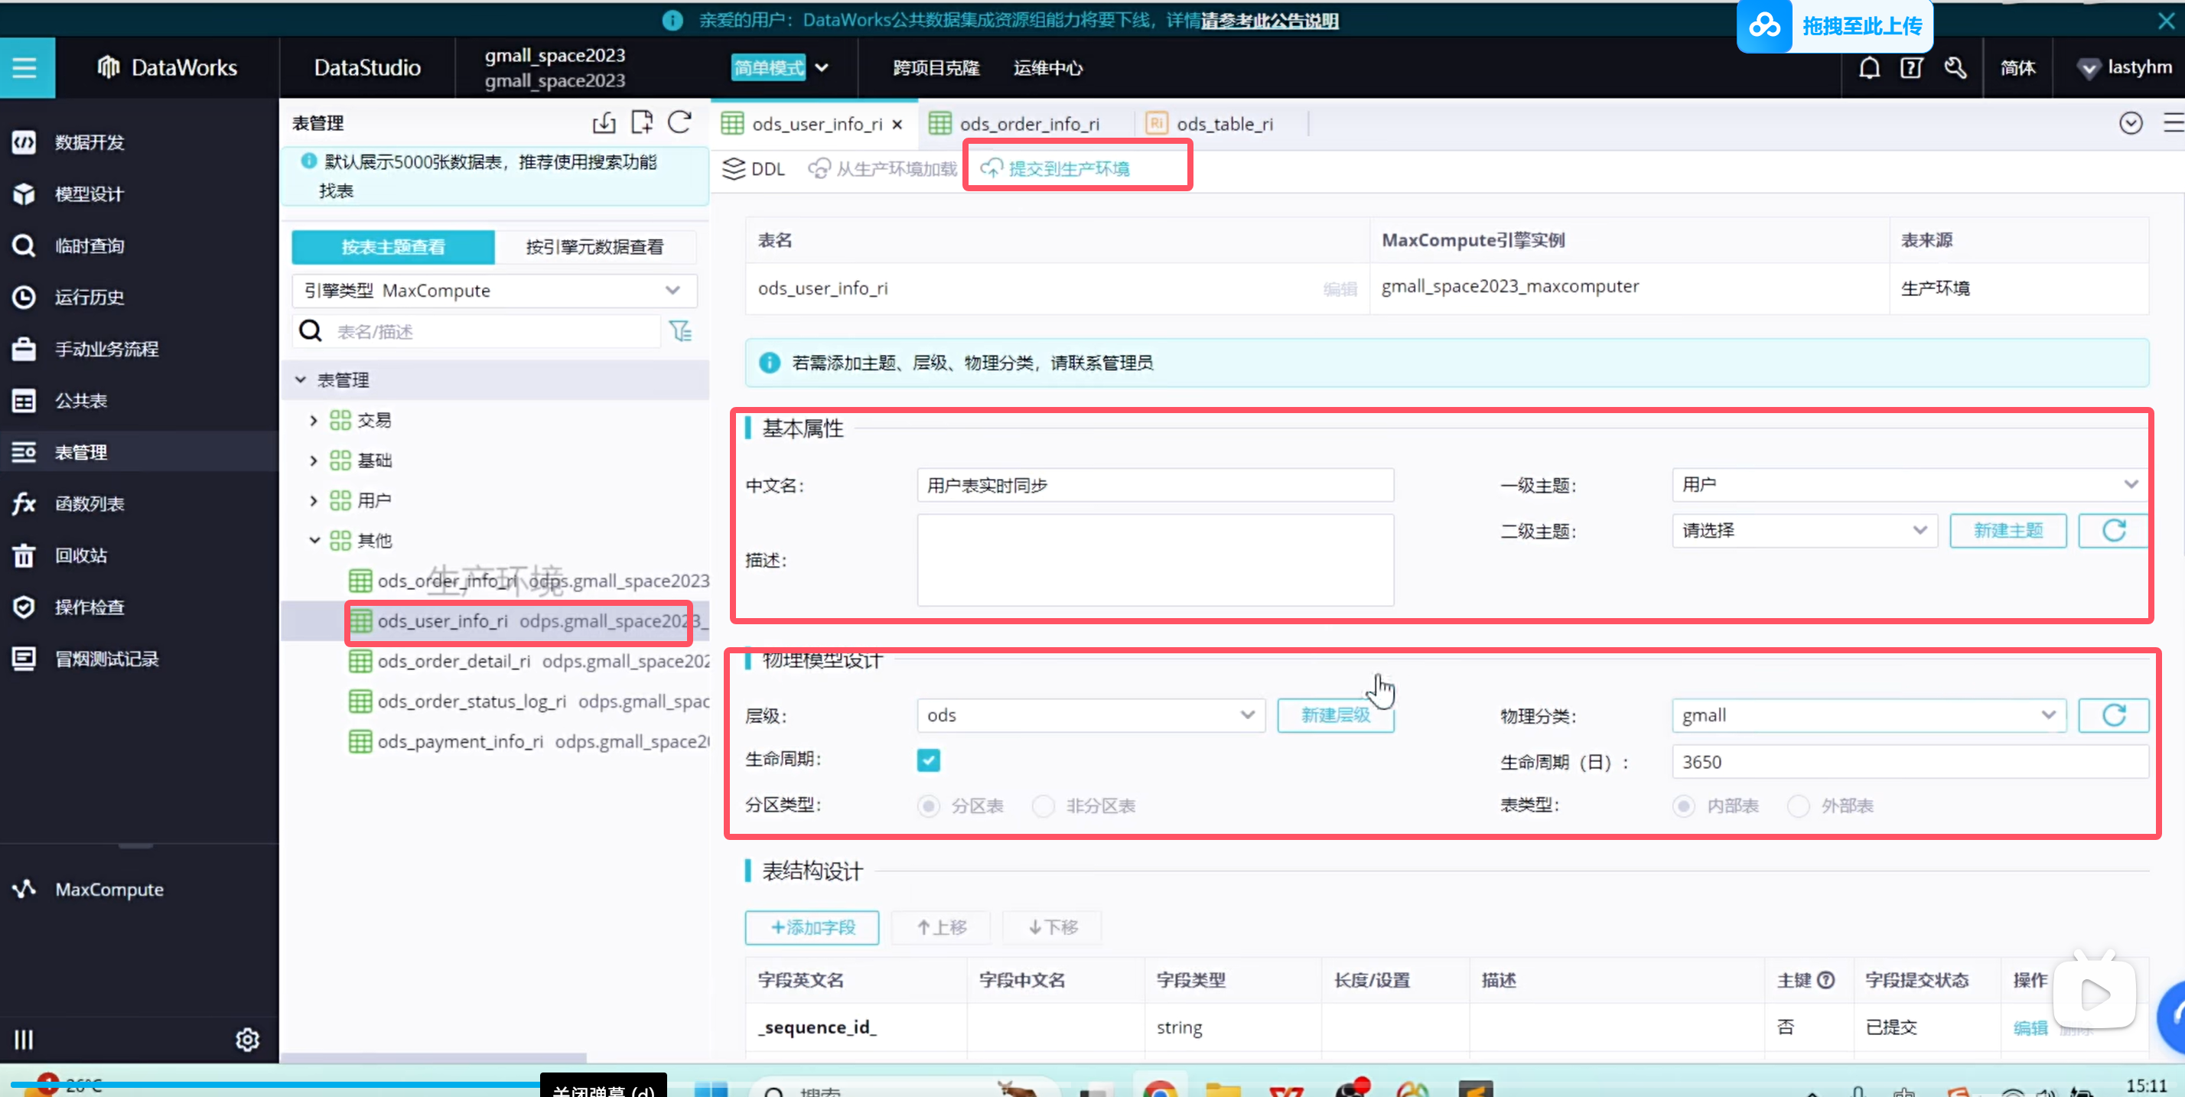Open the notification bell icon
The height and width of the screenshot is (1097, 2185).
(1870, 68)
